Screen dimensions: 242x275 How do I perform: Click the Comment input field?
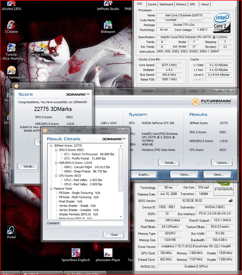(x=92, y=223)
